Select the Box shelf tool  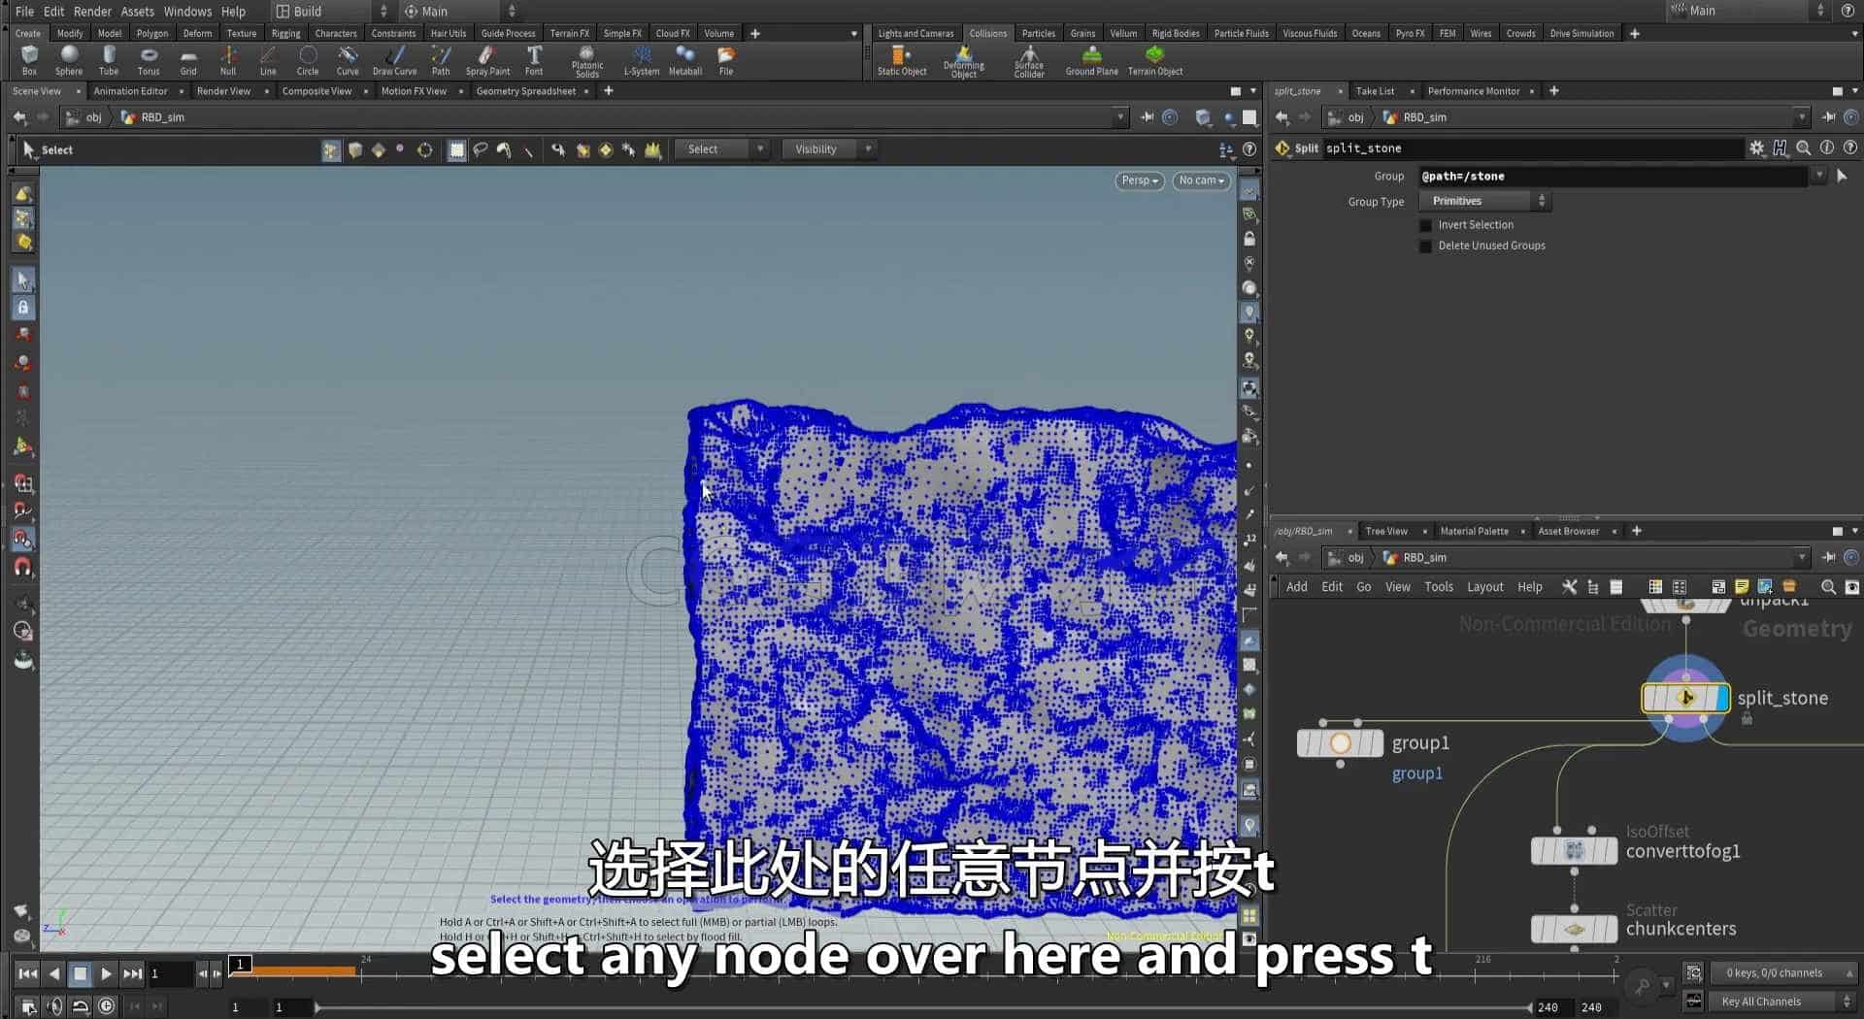pyautogui.click(x=29, y=60)
